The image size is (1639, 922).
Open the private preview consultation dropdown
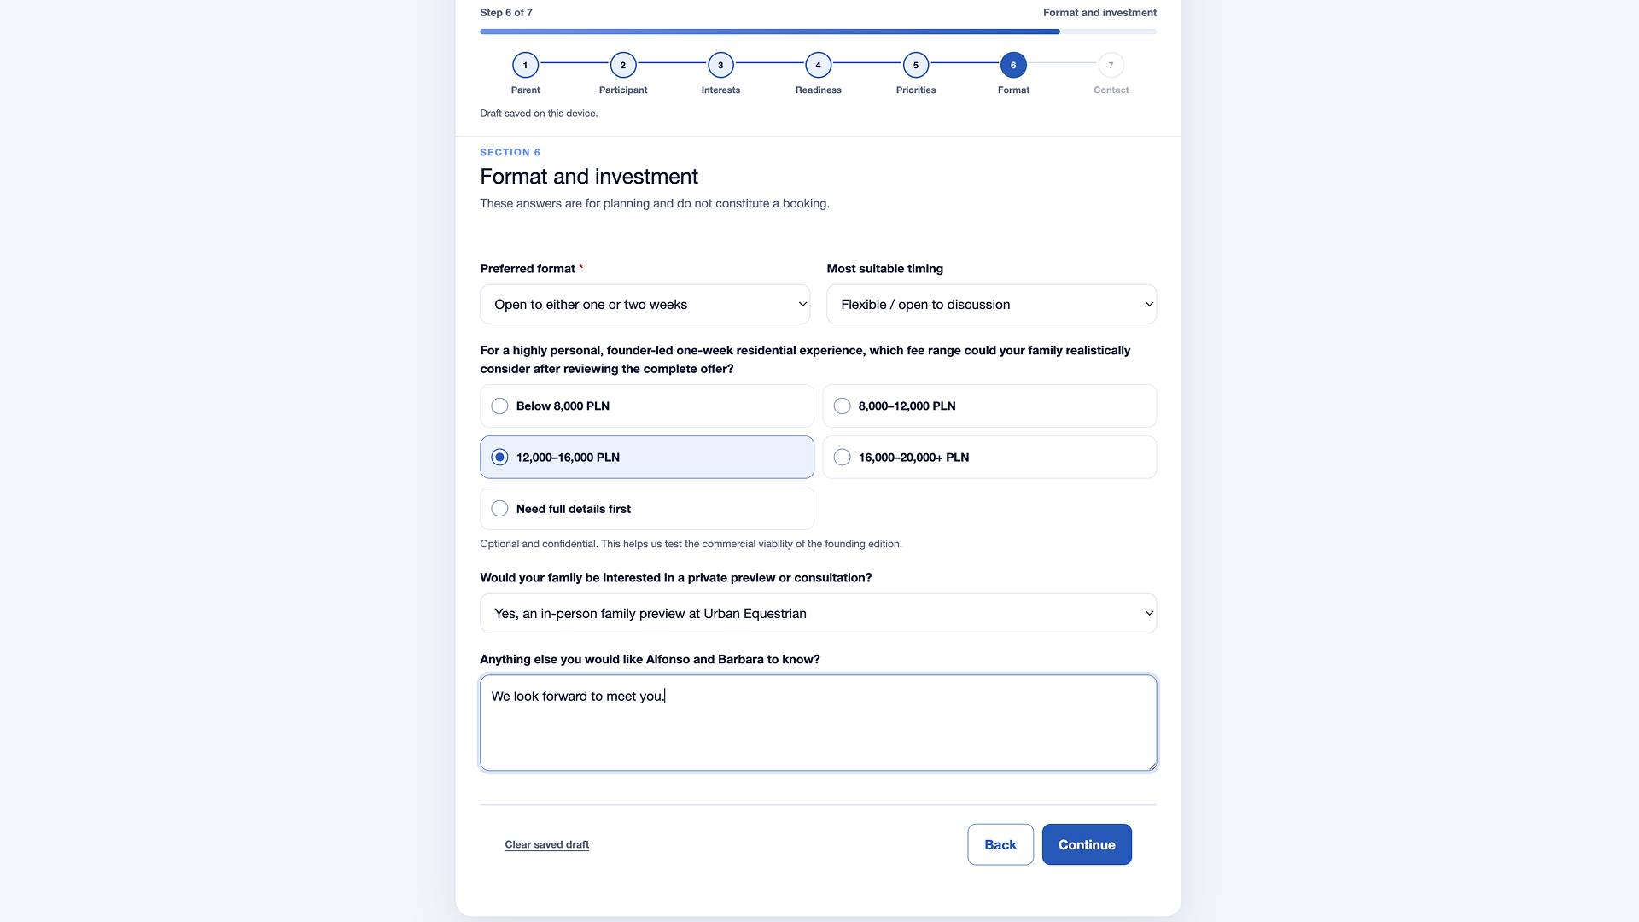(818, 613)
